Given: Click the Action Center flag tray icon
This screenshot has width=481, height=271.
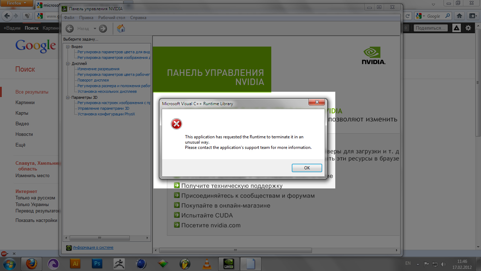Looking at the screenshot, I should click(426, 264).
